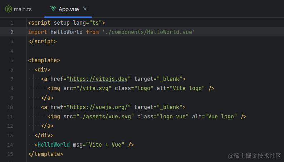Click the Node.js icon on main.ts tab

point(9,9)
